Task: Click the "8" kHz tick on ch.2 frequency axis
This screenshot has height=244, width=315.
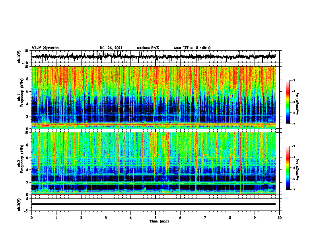Action: (28, 145)
